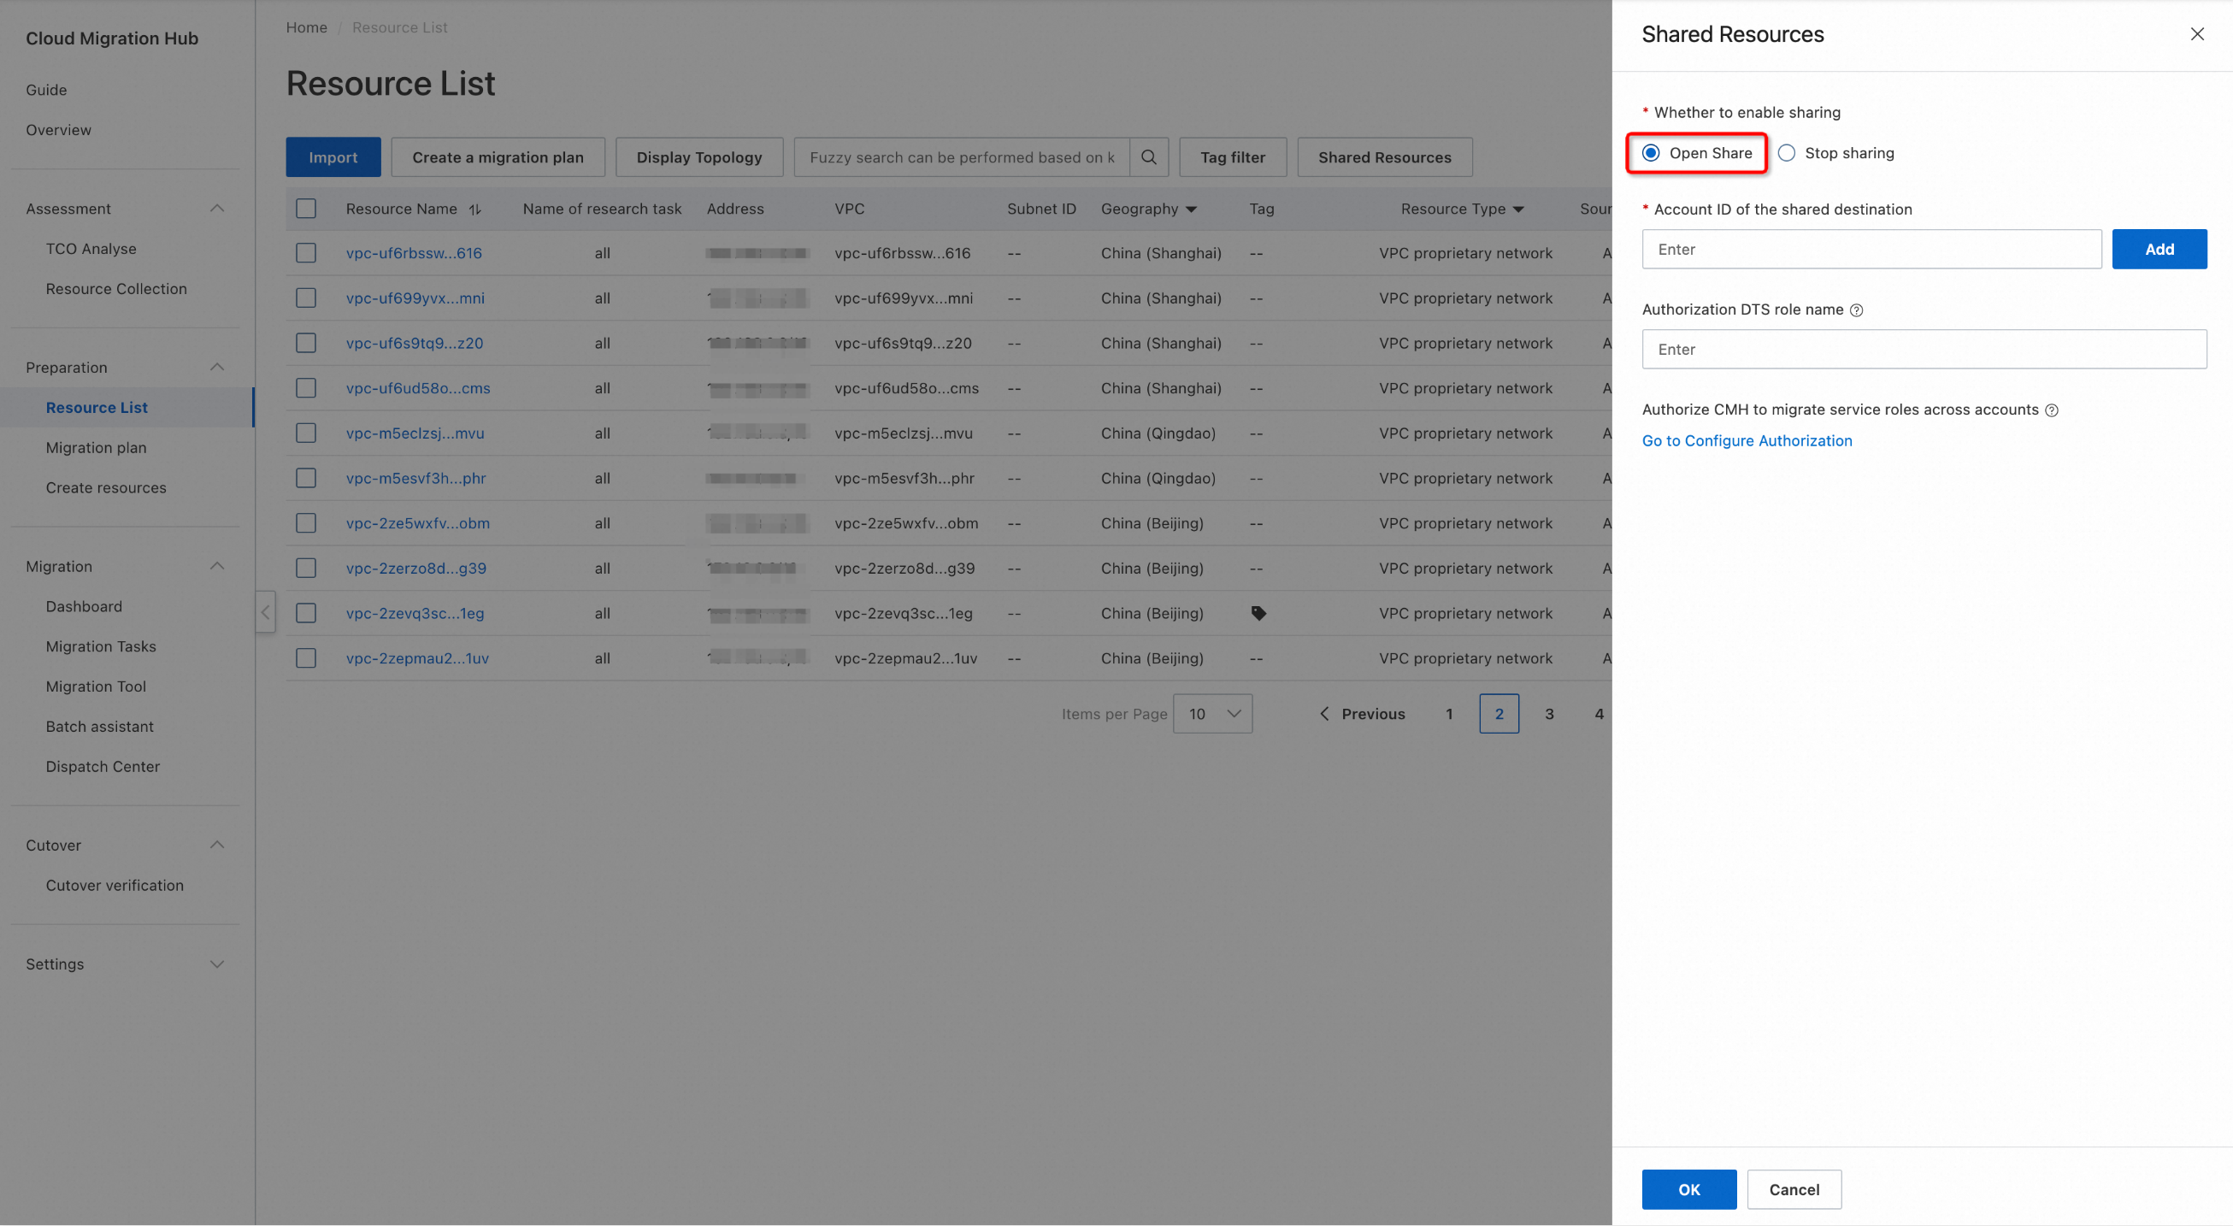
Task: Check the box for vpc-2ze5wxfv...obm
Action: click(x=306, y=523)
